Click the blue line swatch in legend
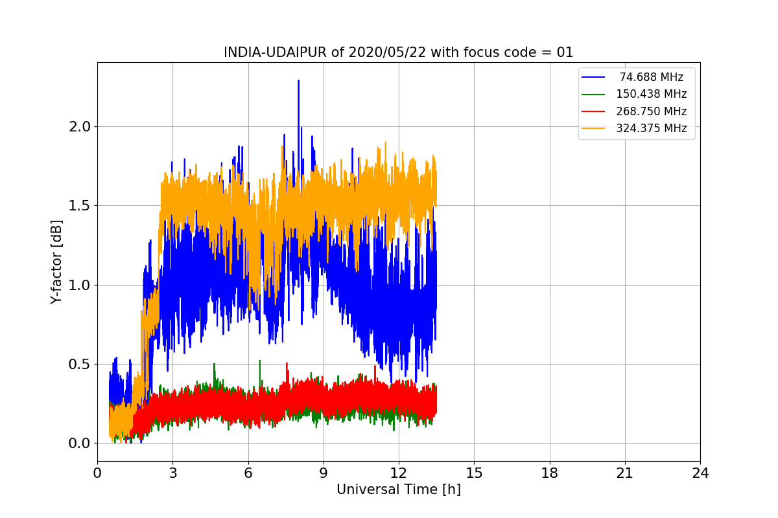Image resolution: width=778 pixels, height=518 pixels. 594,77
